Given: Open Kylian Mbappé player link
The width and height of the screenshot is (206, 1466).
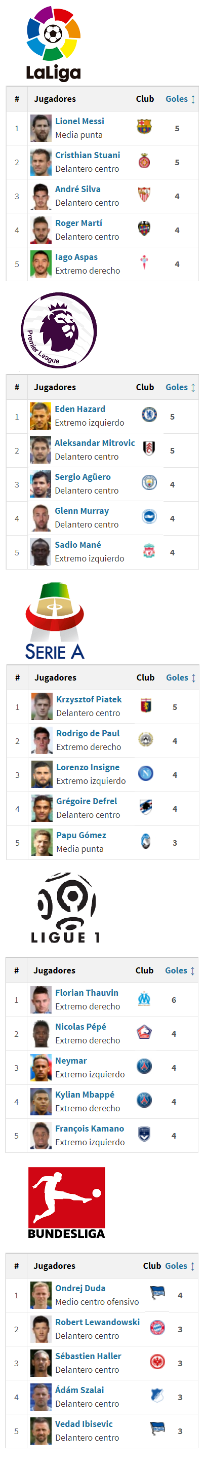Looking at the screenshot, I should pyautogui.click(x=85, y=1095).
